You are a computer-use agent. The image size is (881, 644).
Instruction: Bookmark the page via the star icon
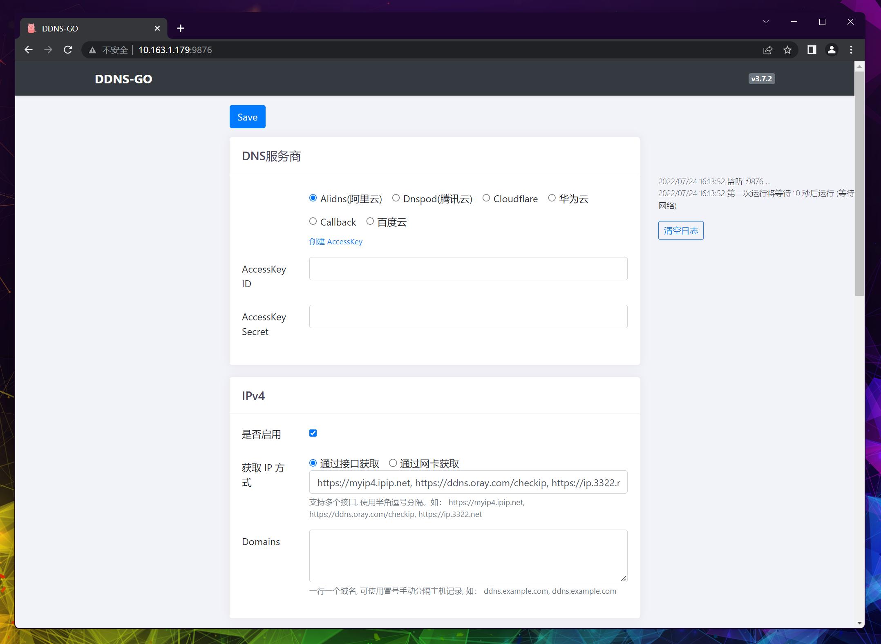coord(787,50)
